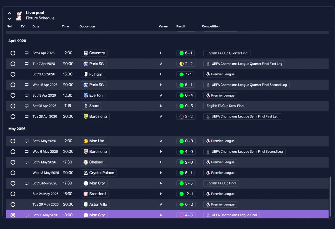Sort fixtures by Opposition column header
This screenshot has height=229, width=335.
pos(87,26)
